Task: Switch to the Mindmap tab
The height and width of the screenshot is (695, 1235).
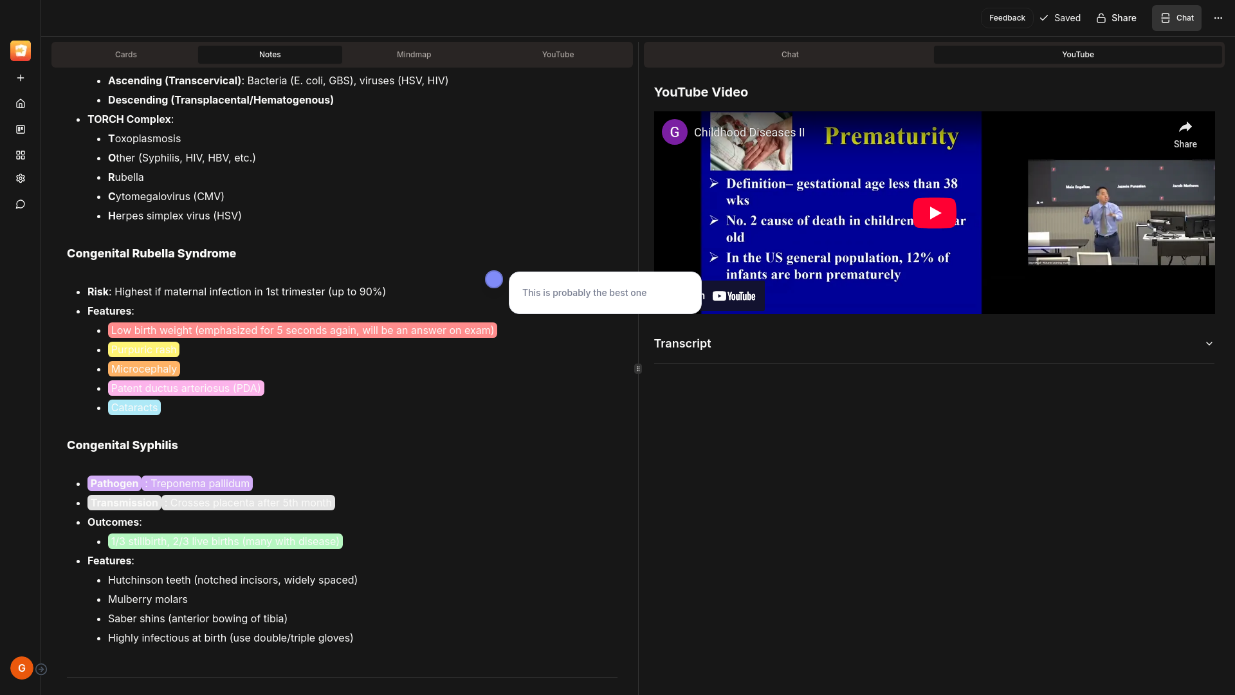Action: [x=414, y=55]
